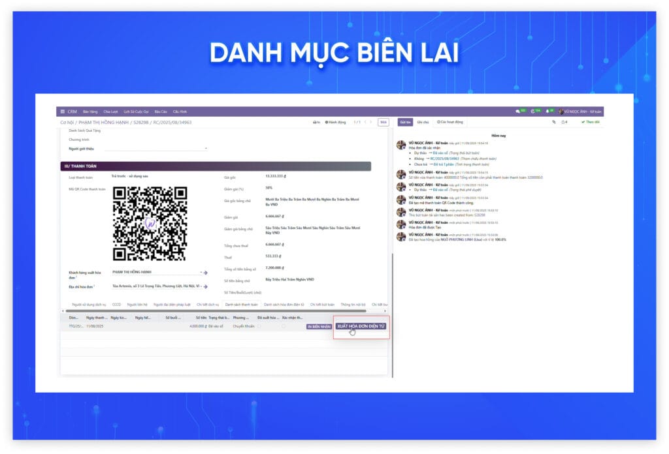Click Cơ hội breadcrumb link
The width and height of the screenshot is (669, 454).
tap(67, 122)
